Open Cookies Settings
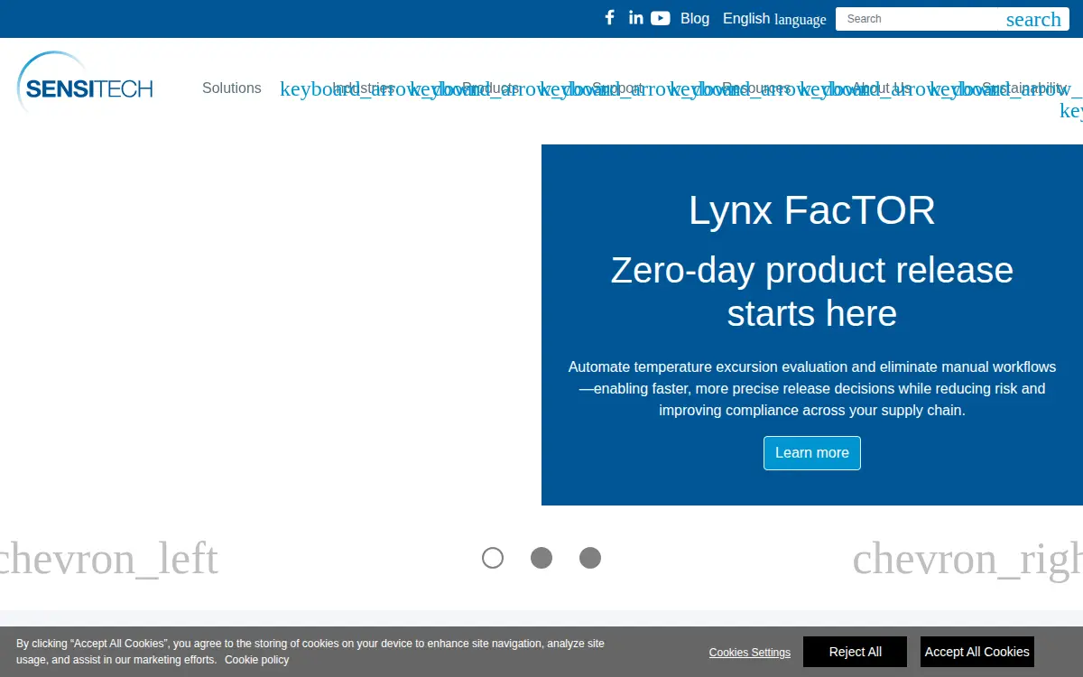This screenshot has height=677, width=1083. (750, 653)
